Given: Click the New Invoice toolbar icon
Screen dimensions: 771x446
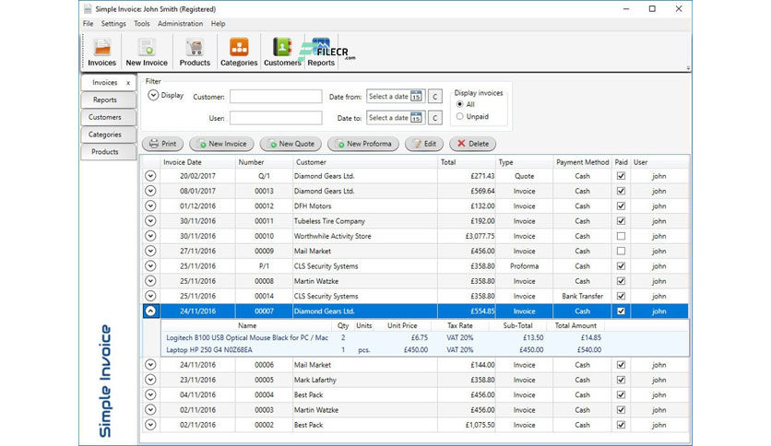Looking at the screenshot, I should (x=147, y=53).
